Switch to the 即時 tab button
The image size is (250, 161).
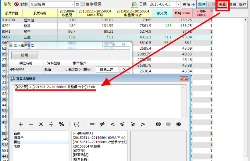[x=202, y=4]
